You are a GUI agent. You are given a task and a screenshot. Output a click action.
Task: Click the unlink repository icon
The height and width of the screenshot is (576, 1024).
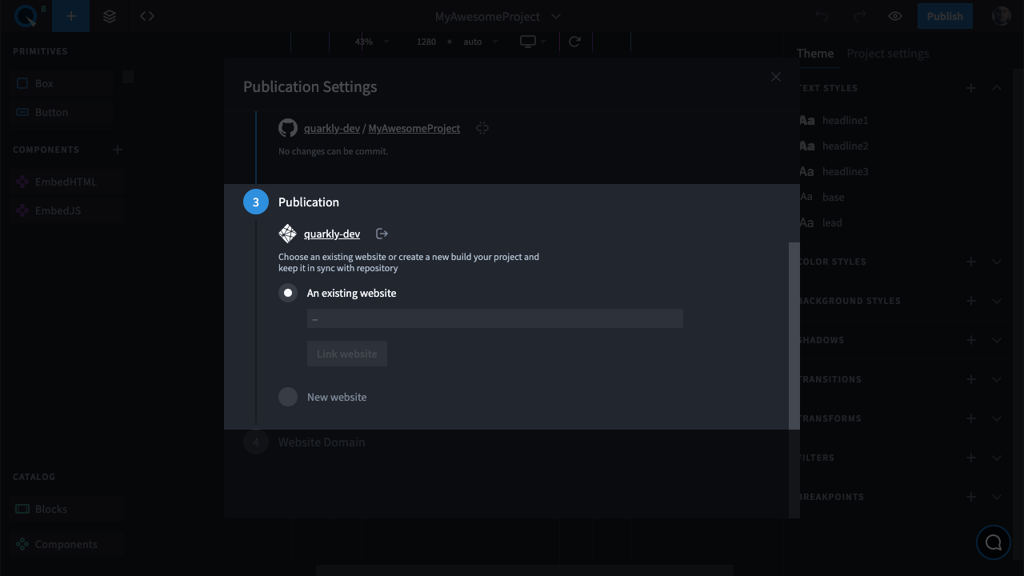tap(482, 128)
